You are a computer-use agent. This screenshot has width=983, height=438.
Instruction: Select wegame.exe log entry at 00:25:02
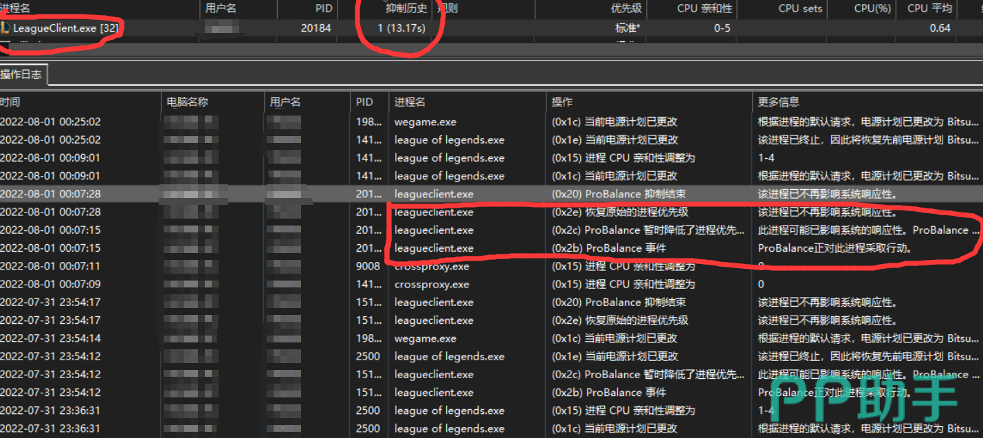425,122
